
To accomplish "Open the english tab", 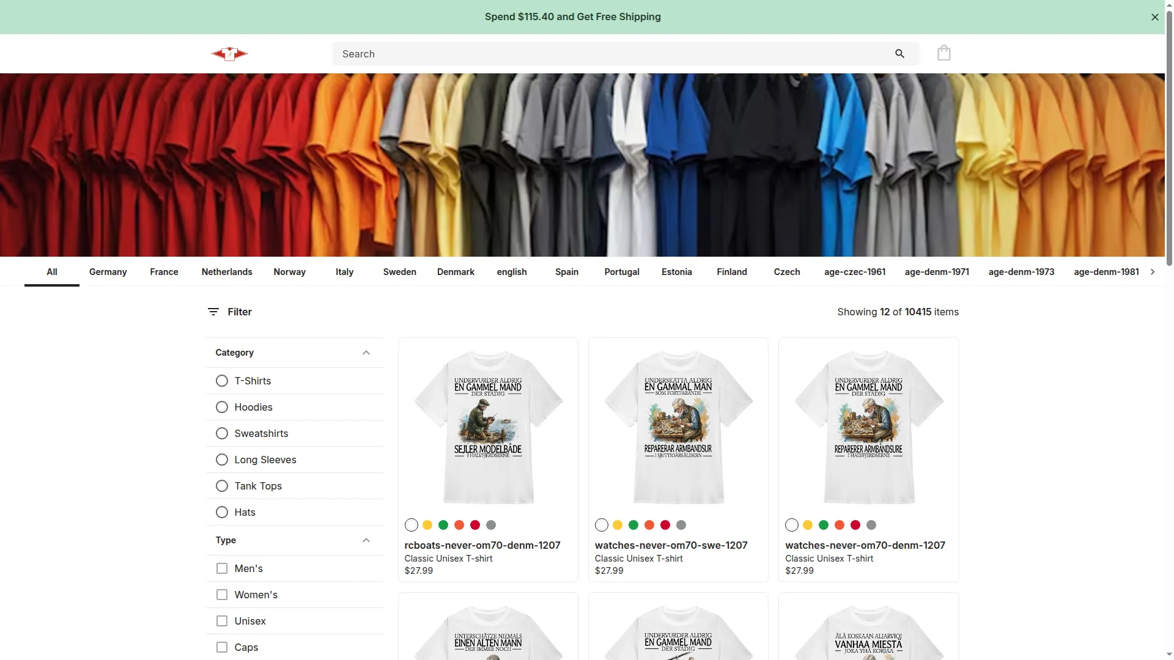I will [512, 272].
